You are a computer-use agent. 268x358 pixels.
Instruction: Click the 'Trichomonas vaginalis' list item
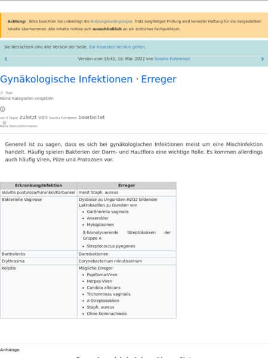[109, 294]
